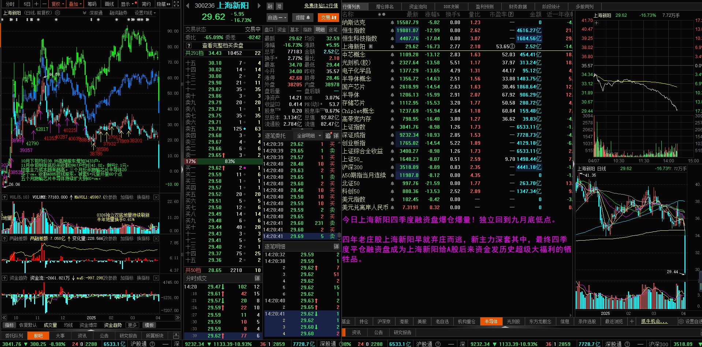Zoom in chart with plus icon

(x=36, y=4)
